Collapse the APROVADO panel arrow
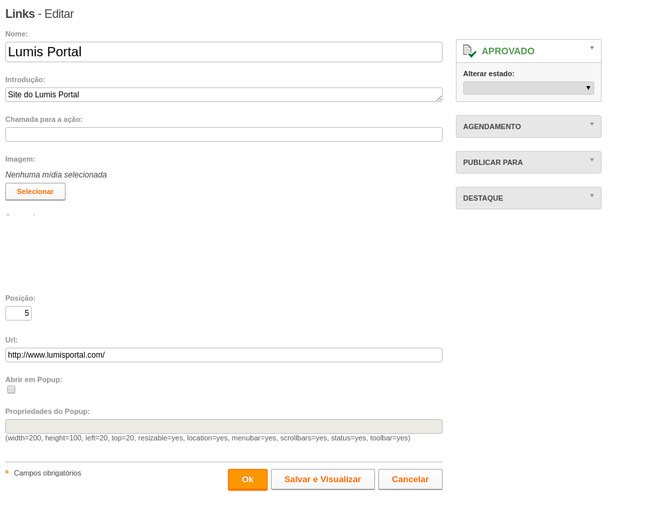The width and height of the screenshot is (646, 506). 592,48
